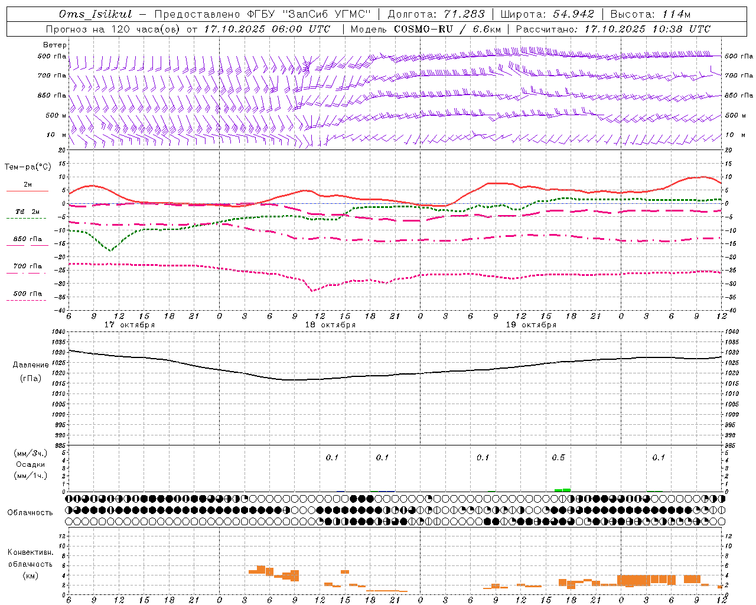
Task: Click the "Конвективн." convective cloud label
Action: pos(31,552)
